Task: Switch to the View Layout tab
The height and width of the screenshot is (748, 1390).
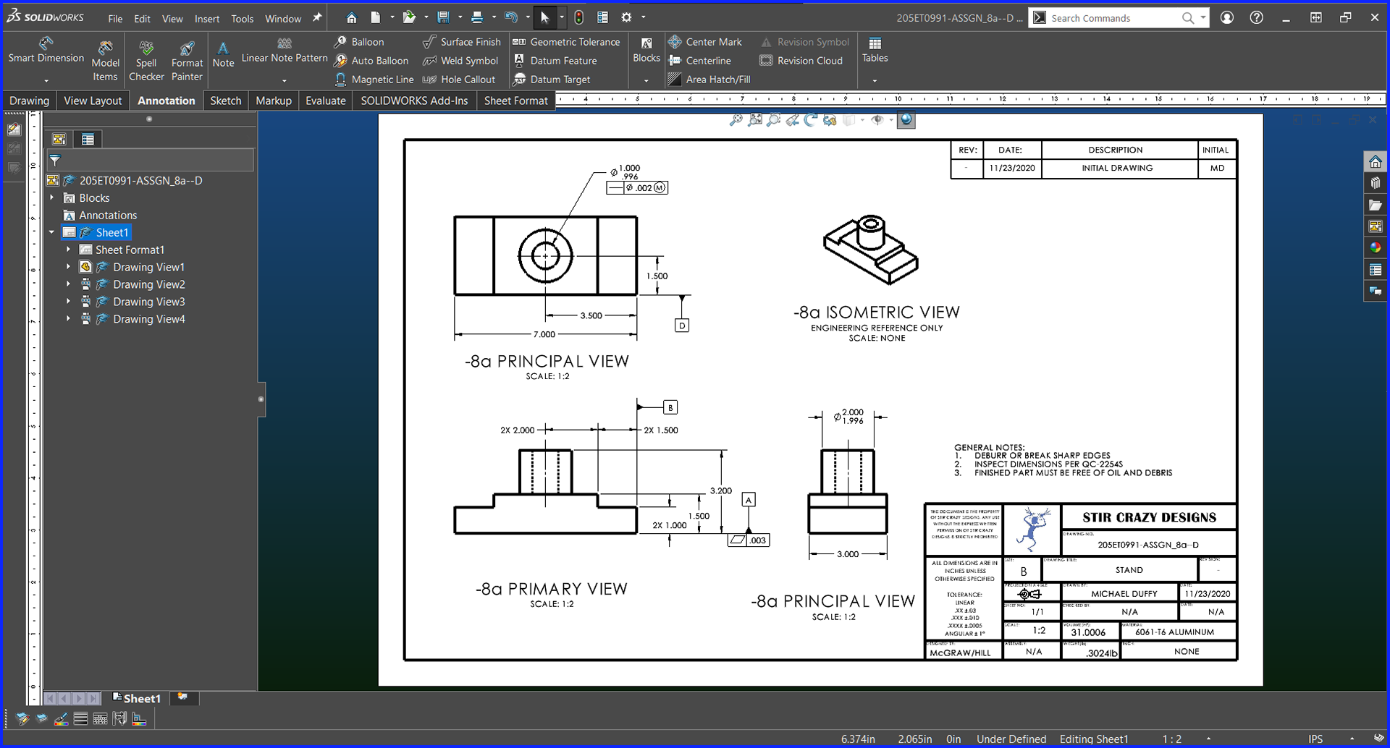Action: click(x=93, y=101)
